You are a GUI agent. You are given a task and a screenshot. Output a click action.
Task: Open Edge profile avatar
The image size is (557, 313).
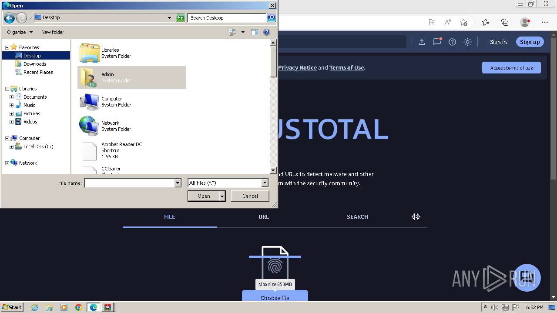tap(525, 22)
